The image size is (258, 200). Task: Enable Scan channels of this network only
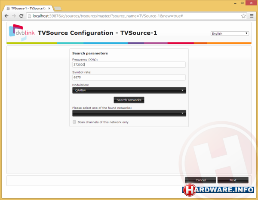[x=74, y=122]
